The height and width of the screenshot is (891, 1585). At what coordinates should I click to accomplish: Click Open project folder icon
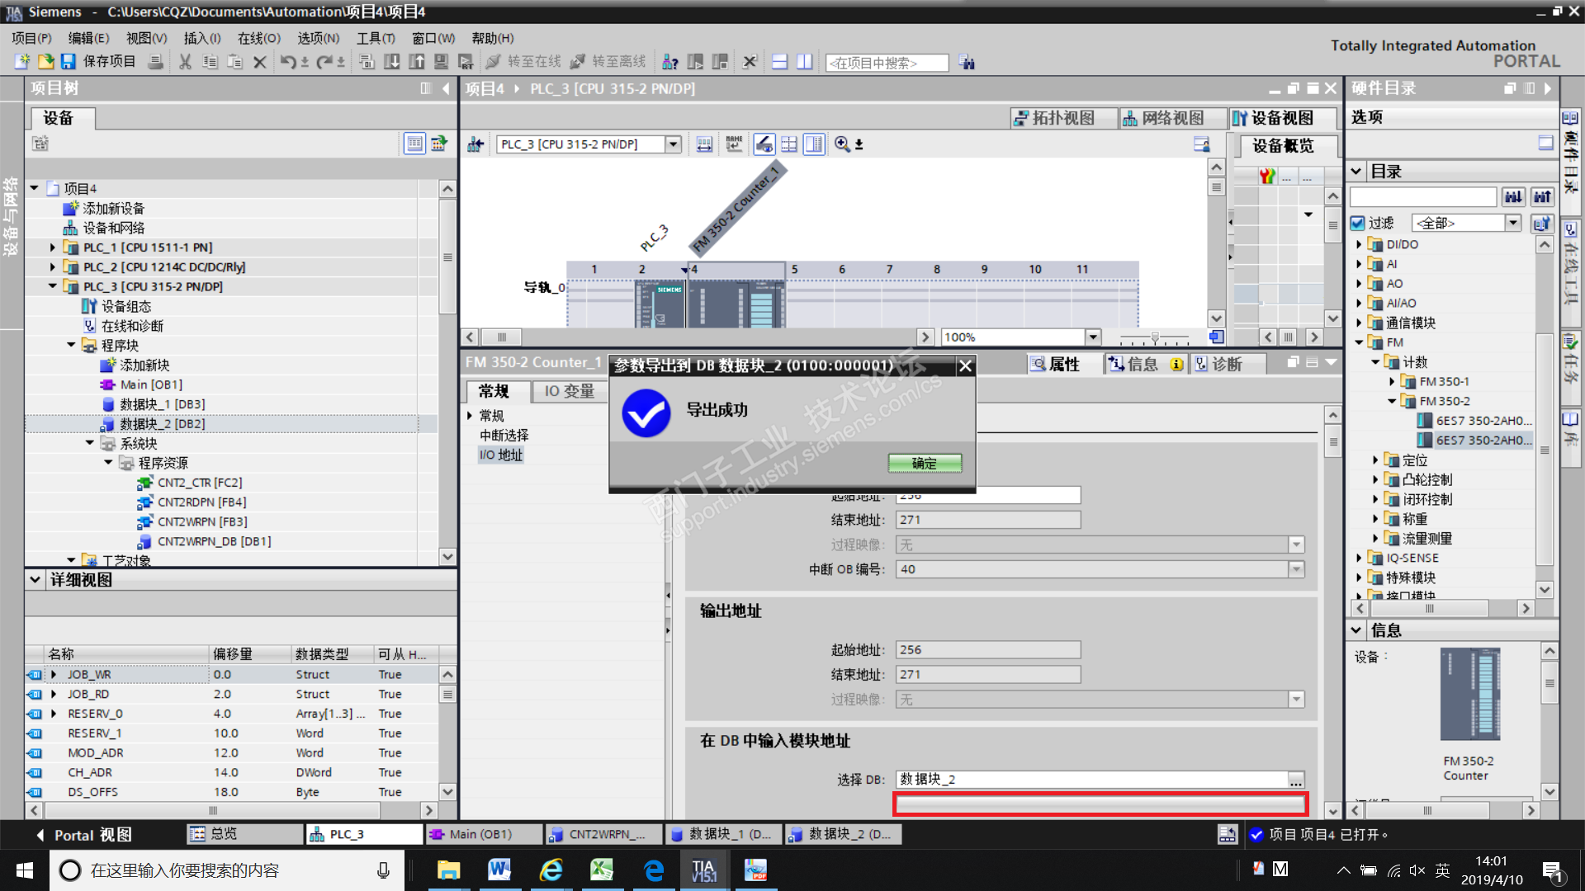[45, 62]
